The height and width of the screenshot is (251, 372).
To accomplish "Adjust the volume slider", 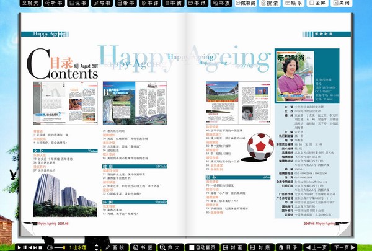I will click(60, 247).
